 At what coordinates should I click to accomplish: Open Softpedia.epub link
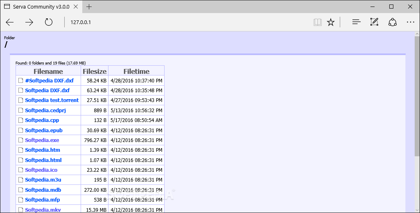(44, 131)
